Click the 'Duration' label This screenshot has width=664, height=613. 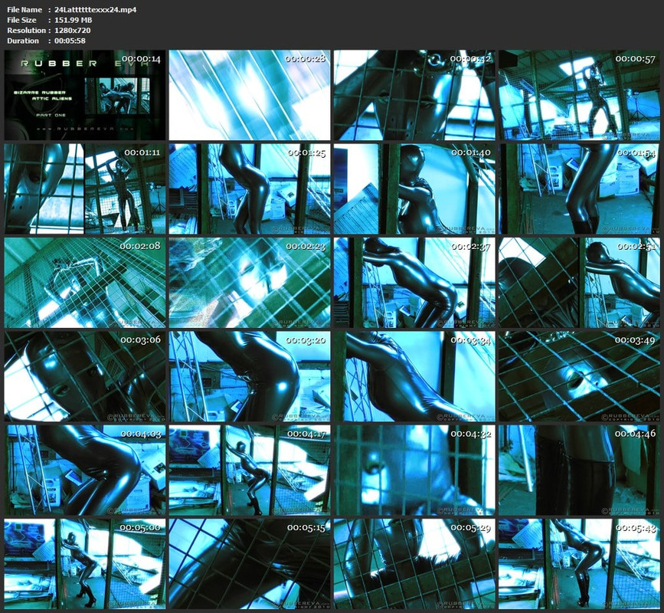pos(23,41)
